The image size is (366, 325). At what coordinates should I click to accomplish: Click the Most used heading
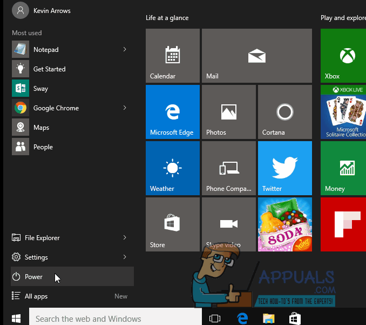point(27,33)
